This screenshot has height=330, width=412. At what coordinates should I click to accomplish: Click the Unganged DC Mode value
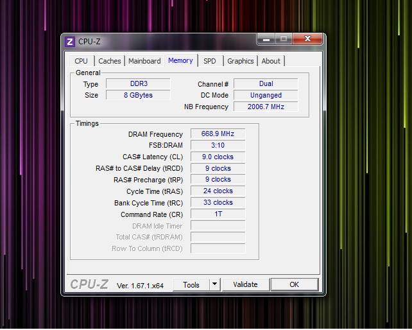(x=266, y=95)
